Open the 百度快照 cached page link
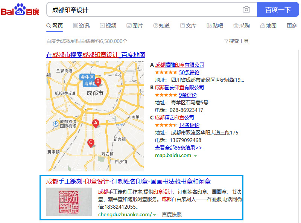This screenshot has width=301, height=223. pyautogui.click(x=172, y=215)
